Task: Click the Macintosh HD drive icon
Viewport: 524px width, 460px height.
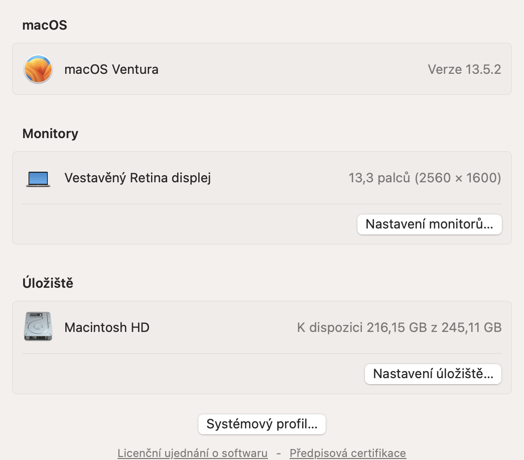Action: tap(38, 327)
